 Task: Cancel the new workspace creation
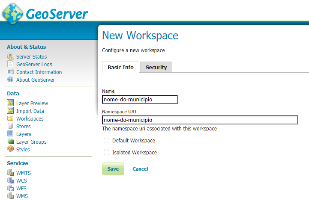[140, 169]
